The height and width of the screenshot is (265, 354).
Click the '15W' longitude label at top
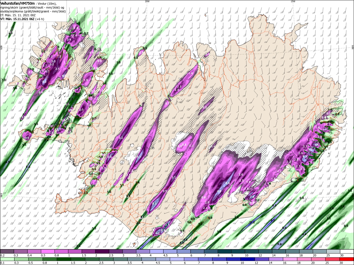293,1
